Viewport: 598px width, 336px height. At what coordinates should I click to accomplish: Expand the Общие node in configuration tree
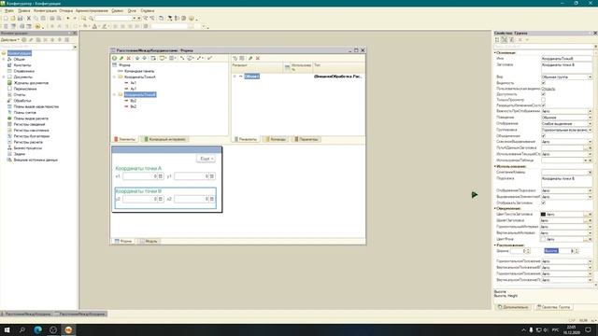(4, 60)
